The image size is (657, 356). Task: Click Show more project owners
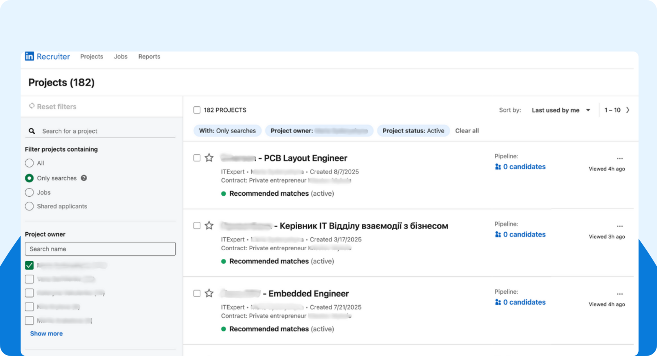pos(47,334)
